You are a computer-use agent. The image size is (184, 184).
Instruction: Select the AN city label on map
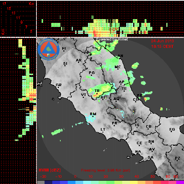pos(120,56)
